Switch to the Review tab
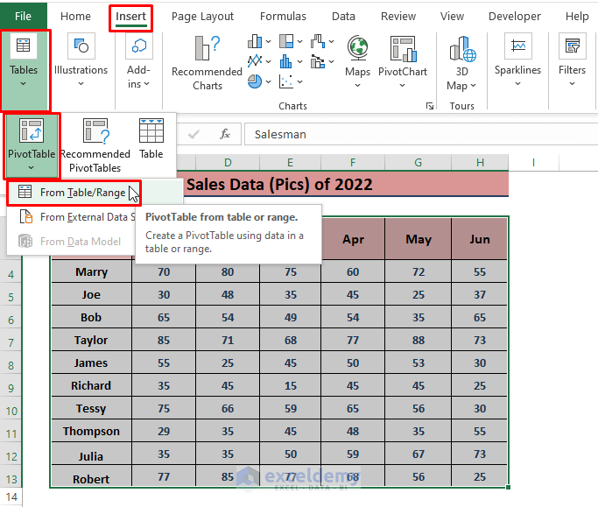598x507 pixels. (398, 16)
